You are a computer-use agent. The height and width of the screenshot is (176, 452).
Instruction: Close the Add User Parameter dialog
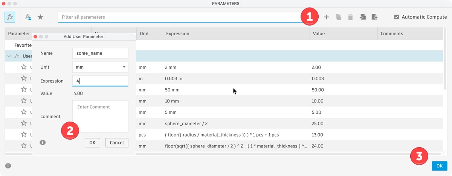click(x=35, y=37)
